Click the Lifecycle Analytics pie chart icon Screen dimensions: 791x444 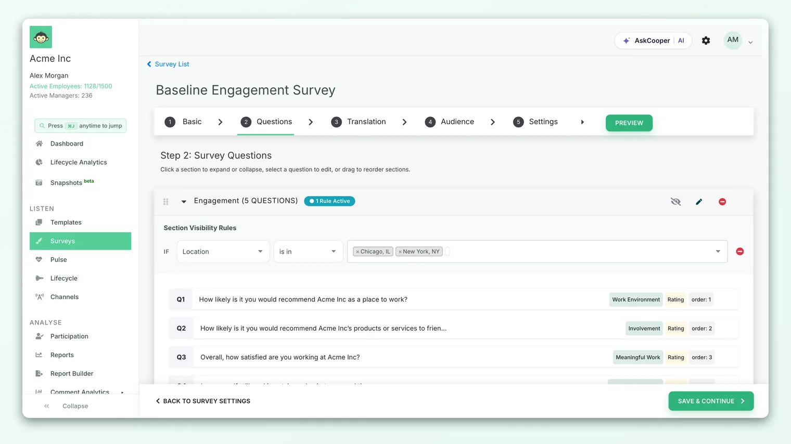pos(39,162)
